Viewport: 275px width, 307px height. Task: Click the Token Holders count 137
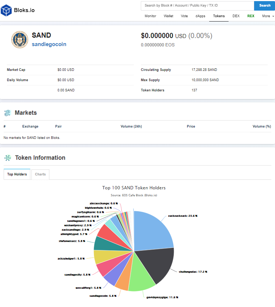tap(194, 90)
